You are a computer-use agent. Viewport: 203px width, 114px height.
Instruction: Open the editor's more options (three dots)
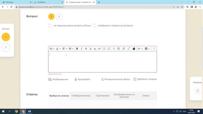point(154,49)
